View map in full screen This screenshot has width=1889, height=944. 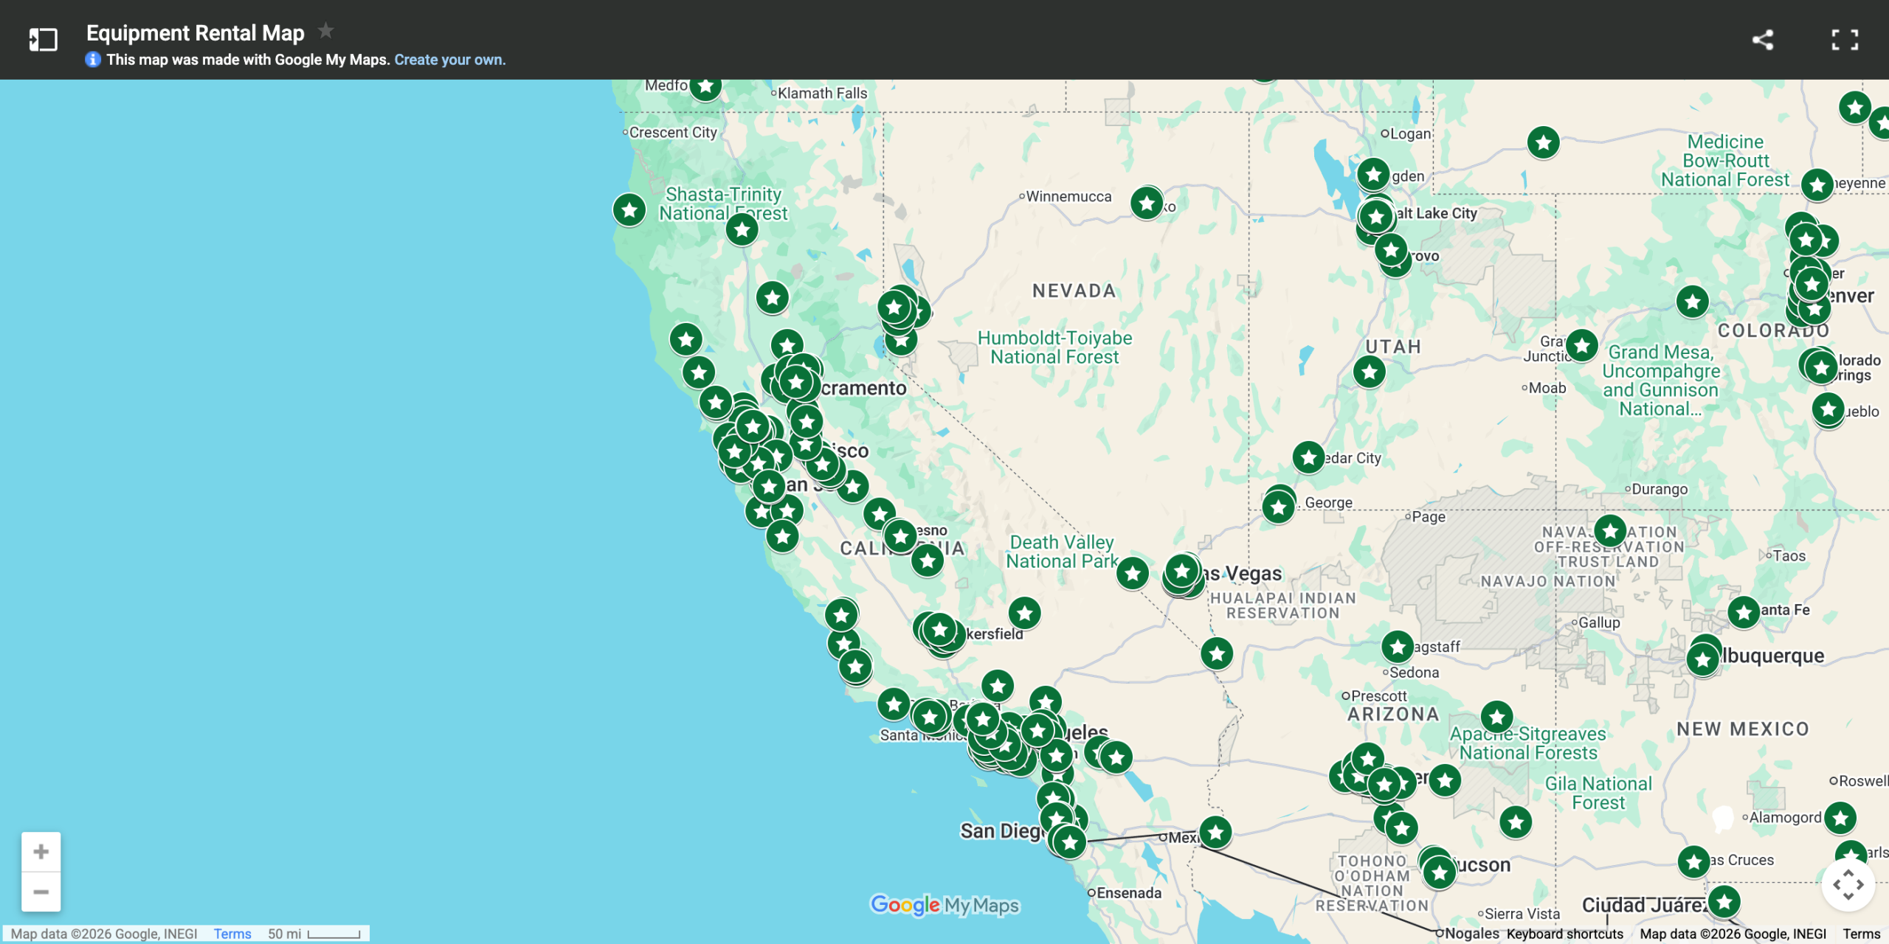coord(1845,39)
